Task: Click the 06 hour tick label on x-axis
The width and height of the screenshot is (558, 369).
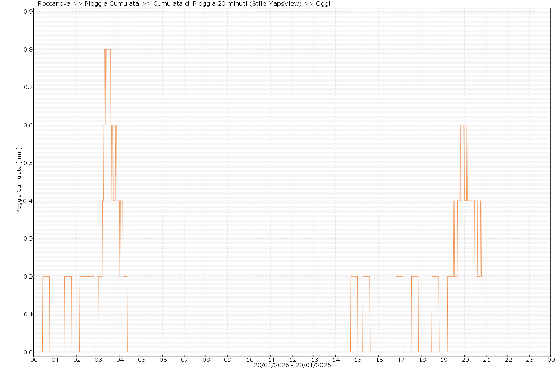Action: pyautogui.click(x=163, y=359)
